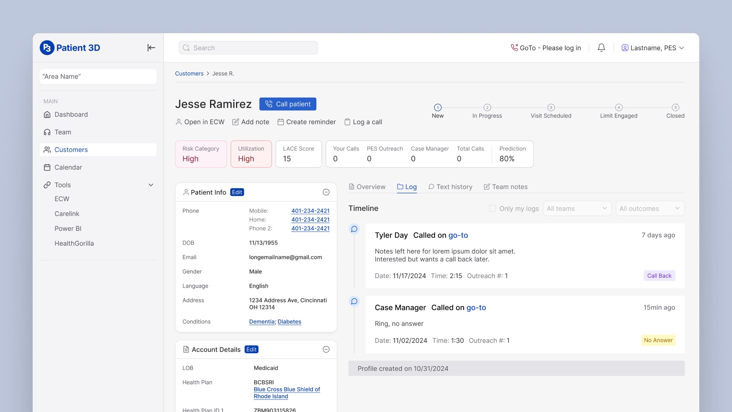The image size is (732, 412).
Task: Click the Log a call clipboard icon
Action: [347, 122]
